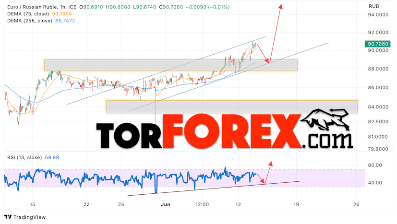Click the change value −0.0090 (−0.01%)
397x224 pixels.
207,7
